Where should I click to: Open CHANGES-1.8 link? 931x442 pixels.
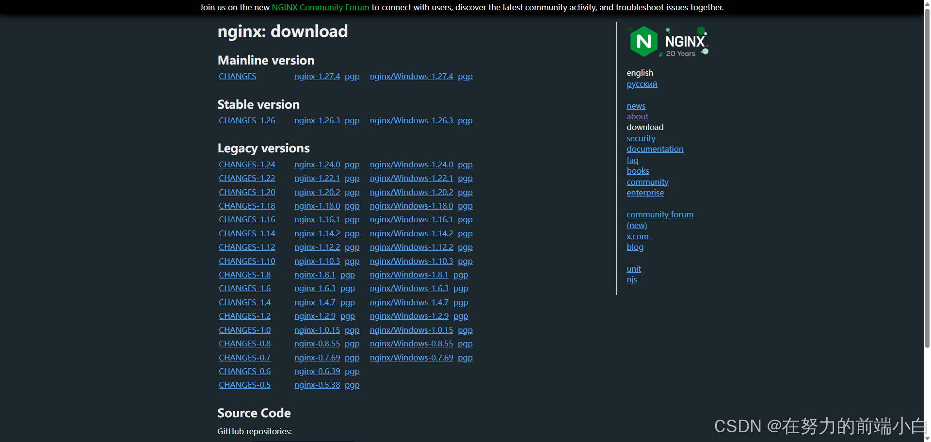click(245, 275)
